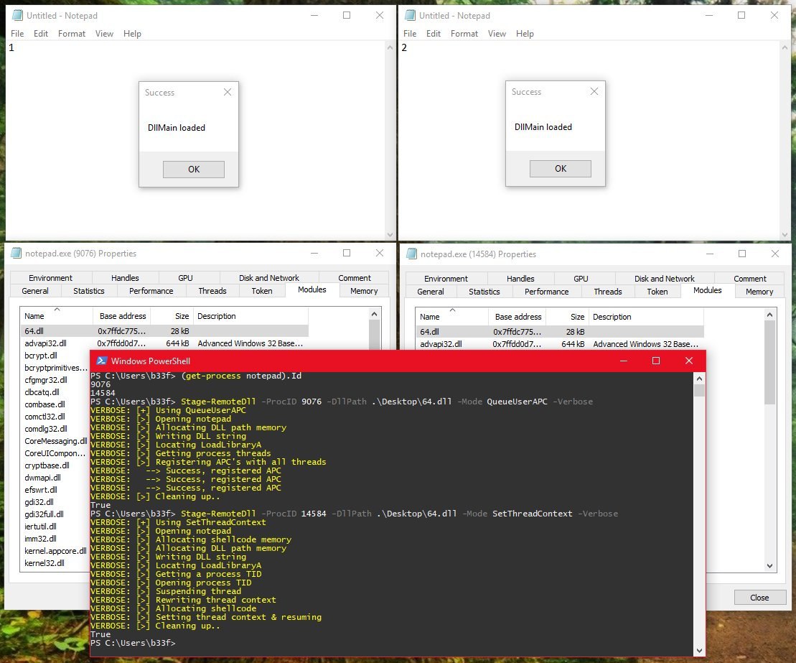Screen dimensions: 796x663
Task: Open Threads tab in 9076 Properties
Action: click(x=212, y=291)
